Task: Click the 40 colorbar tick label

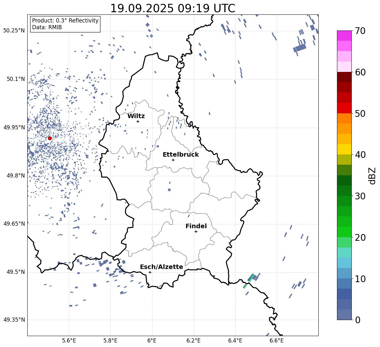Action: click(360, 155)
